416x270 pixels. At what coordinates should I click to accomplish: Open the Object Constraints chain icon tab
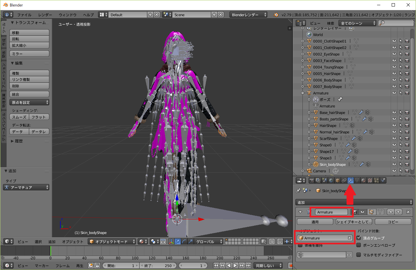point(344,180)
